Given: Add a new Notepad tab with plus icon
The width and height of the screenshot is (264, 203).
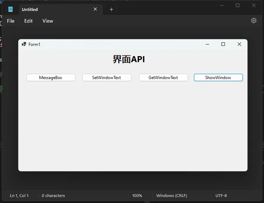Looking at the screenshot, I should coord(111,10).
